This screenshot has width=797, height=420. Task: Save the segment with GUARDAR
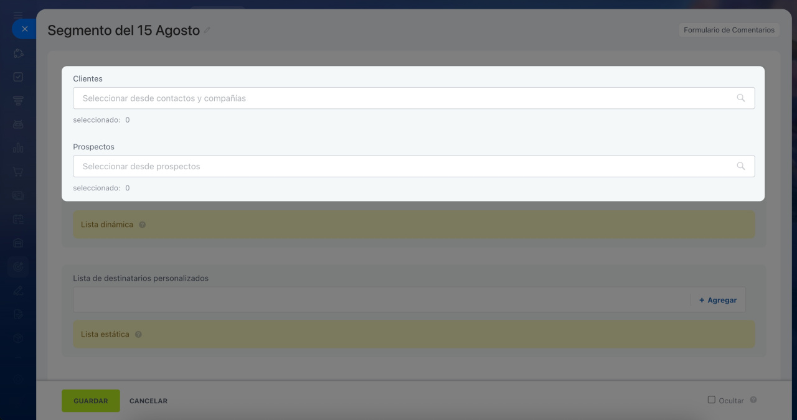(x=91, y=401)
